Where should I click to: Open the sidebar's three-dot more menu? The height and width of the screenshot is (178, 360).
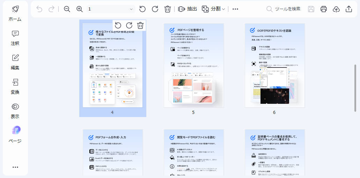pos(15,167)
